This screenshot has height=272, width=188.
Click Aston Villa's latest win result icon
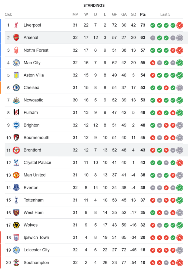coord(179,75)
